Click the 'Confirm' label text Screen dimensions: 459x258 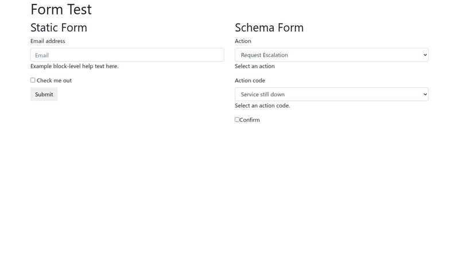pos(250,120)
